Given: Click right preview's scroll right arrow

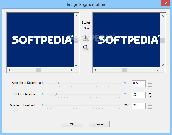Looking at the screenshot, I should [x=158, y=70].
